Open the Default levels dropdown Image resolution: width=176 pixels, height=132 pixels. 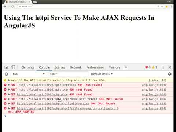102,74
